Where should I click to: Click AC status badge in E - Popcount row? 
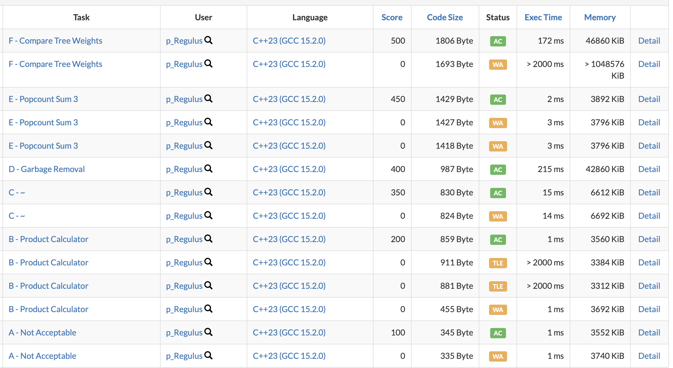(498, 100)
